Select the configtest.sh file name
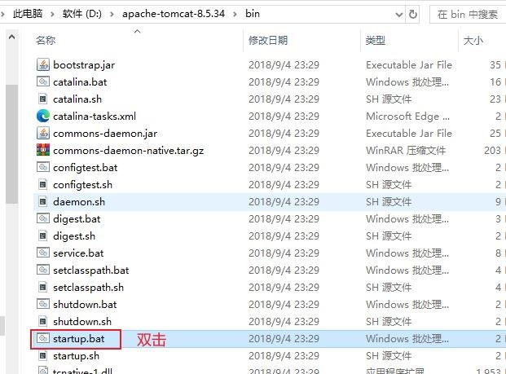The height and width of the screenshot is (374, 506). (82, 185)
